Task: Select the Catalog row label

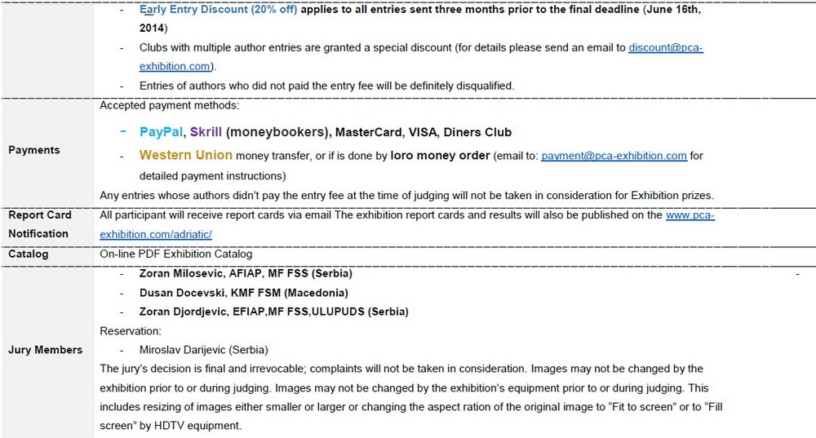Action: point(28,254)
